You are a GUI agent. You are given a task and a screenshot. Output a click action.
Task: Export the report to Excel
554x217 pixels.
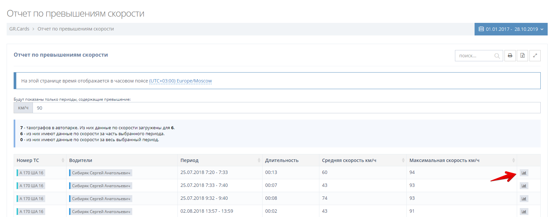pos(522,56)
